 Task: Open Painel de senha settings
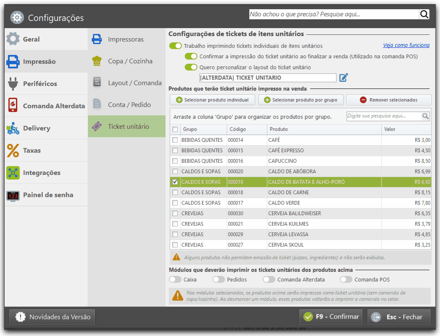[x=46, y=195]
